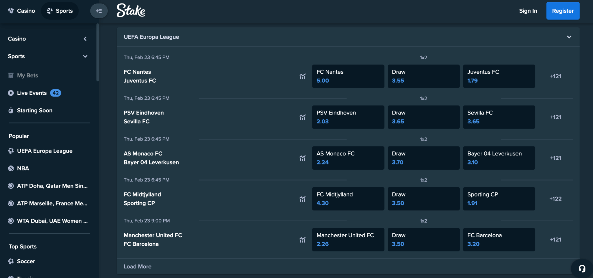
Task: Click the basketball icon beside NBA
Action: [11, 168]
